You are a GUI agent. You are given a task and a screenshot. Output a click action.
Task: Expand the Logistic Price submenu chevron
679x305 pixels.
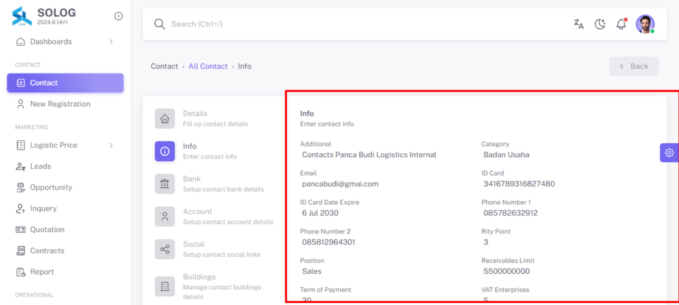tap(111, 145)
